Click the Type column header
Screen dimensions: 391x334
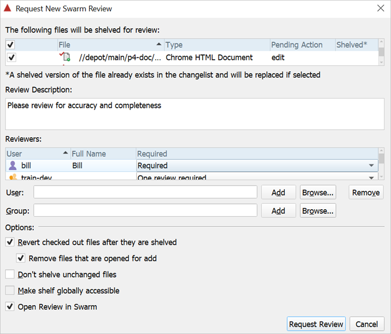pyautogui.click(x=216, y=45)
